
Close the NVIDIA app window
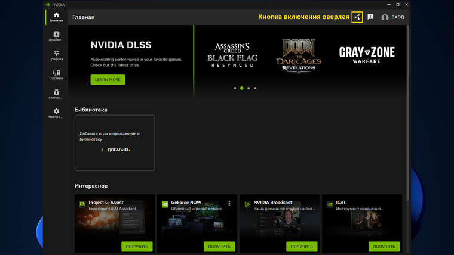pos(407,4)
